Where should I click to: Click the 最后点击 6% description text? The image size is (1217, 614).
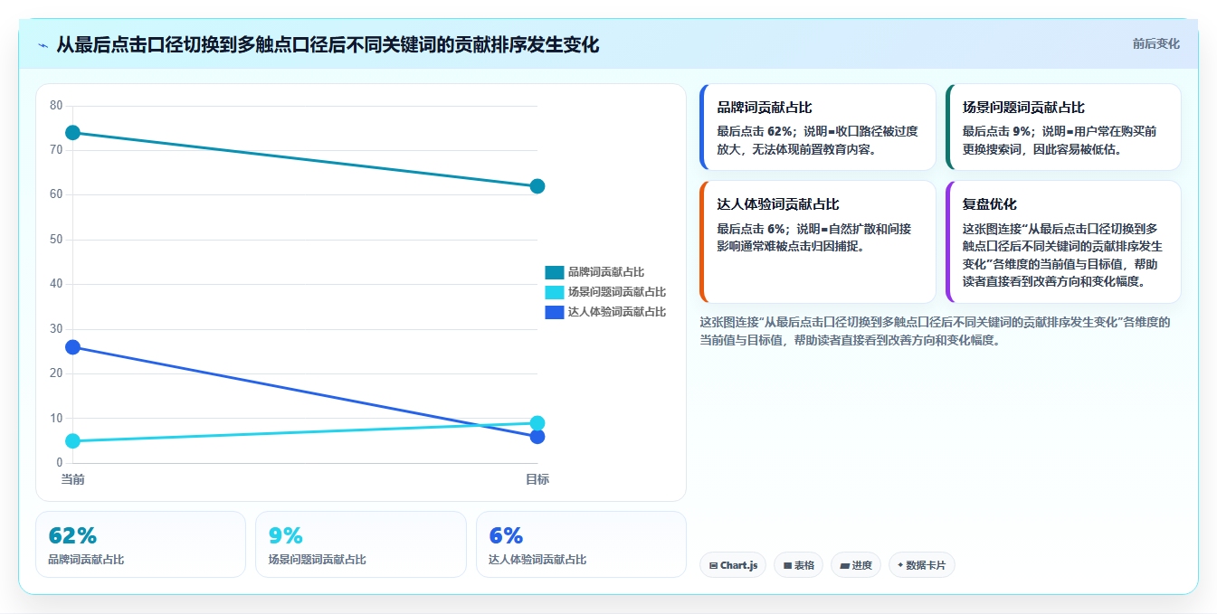[x=814, y=237]
